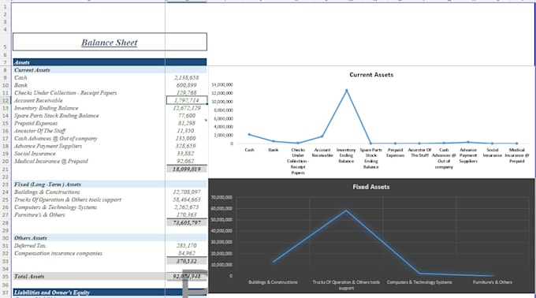536x298 pixels.
Task: Click the 14,000,000 axis label in Current Assets chart
Action: point(222,85)
